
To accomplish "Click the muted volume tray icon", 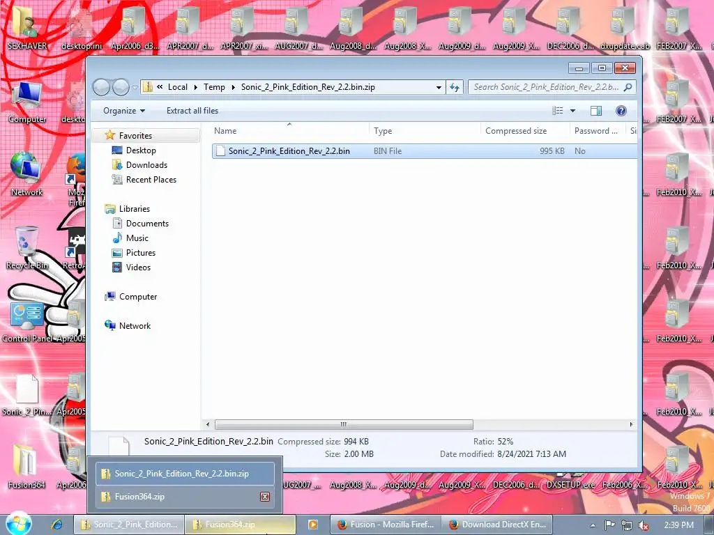I will point(644,525).
